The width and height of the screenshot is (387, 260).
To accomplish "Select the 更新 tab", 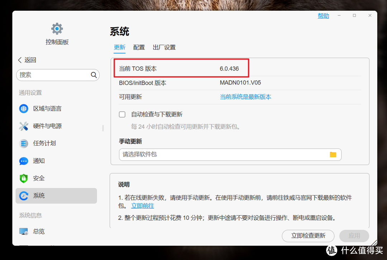I will point(119,47).
